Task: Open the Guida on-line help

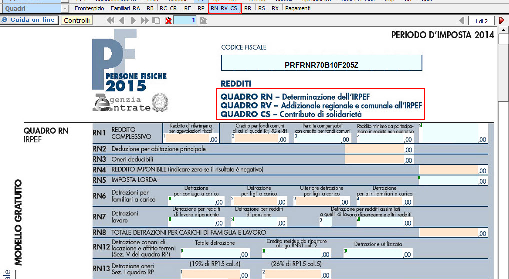Action: point(29,20)
